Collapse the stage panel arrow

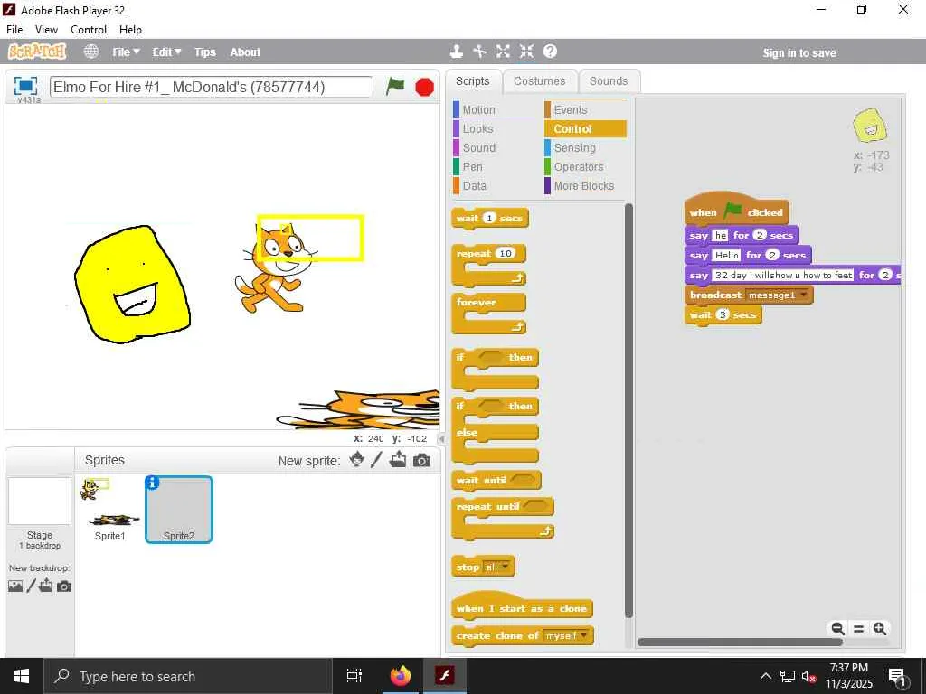click(x=441, y=439)
